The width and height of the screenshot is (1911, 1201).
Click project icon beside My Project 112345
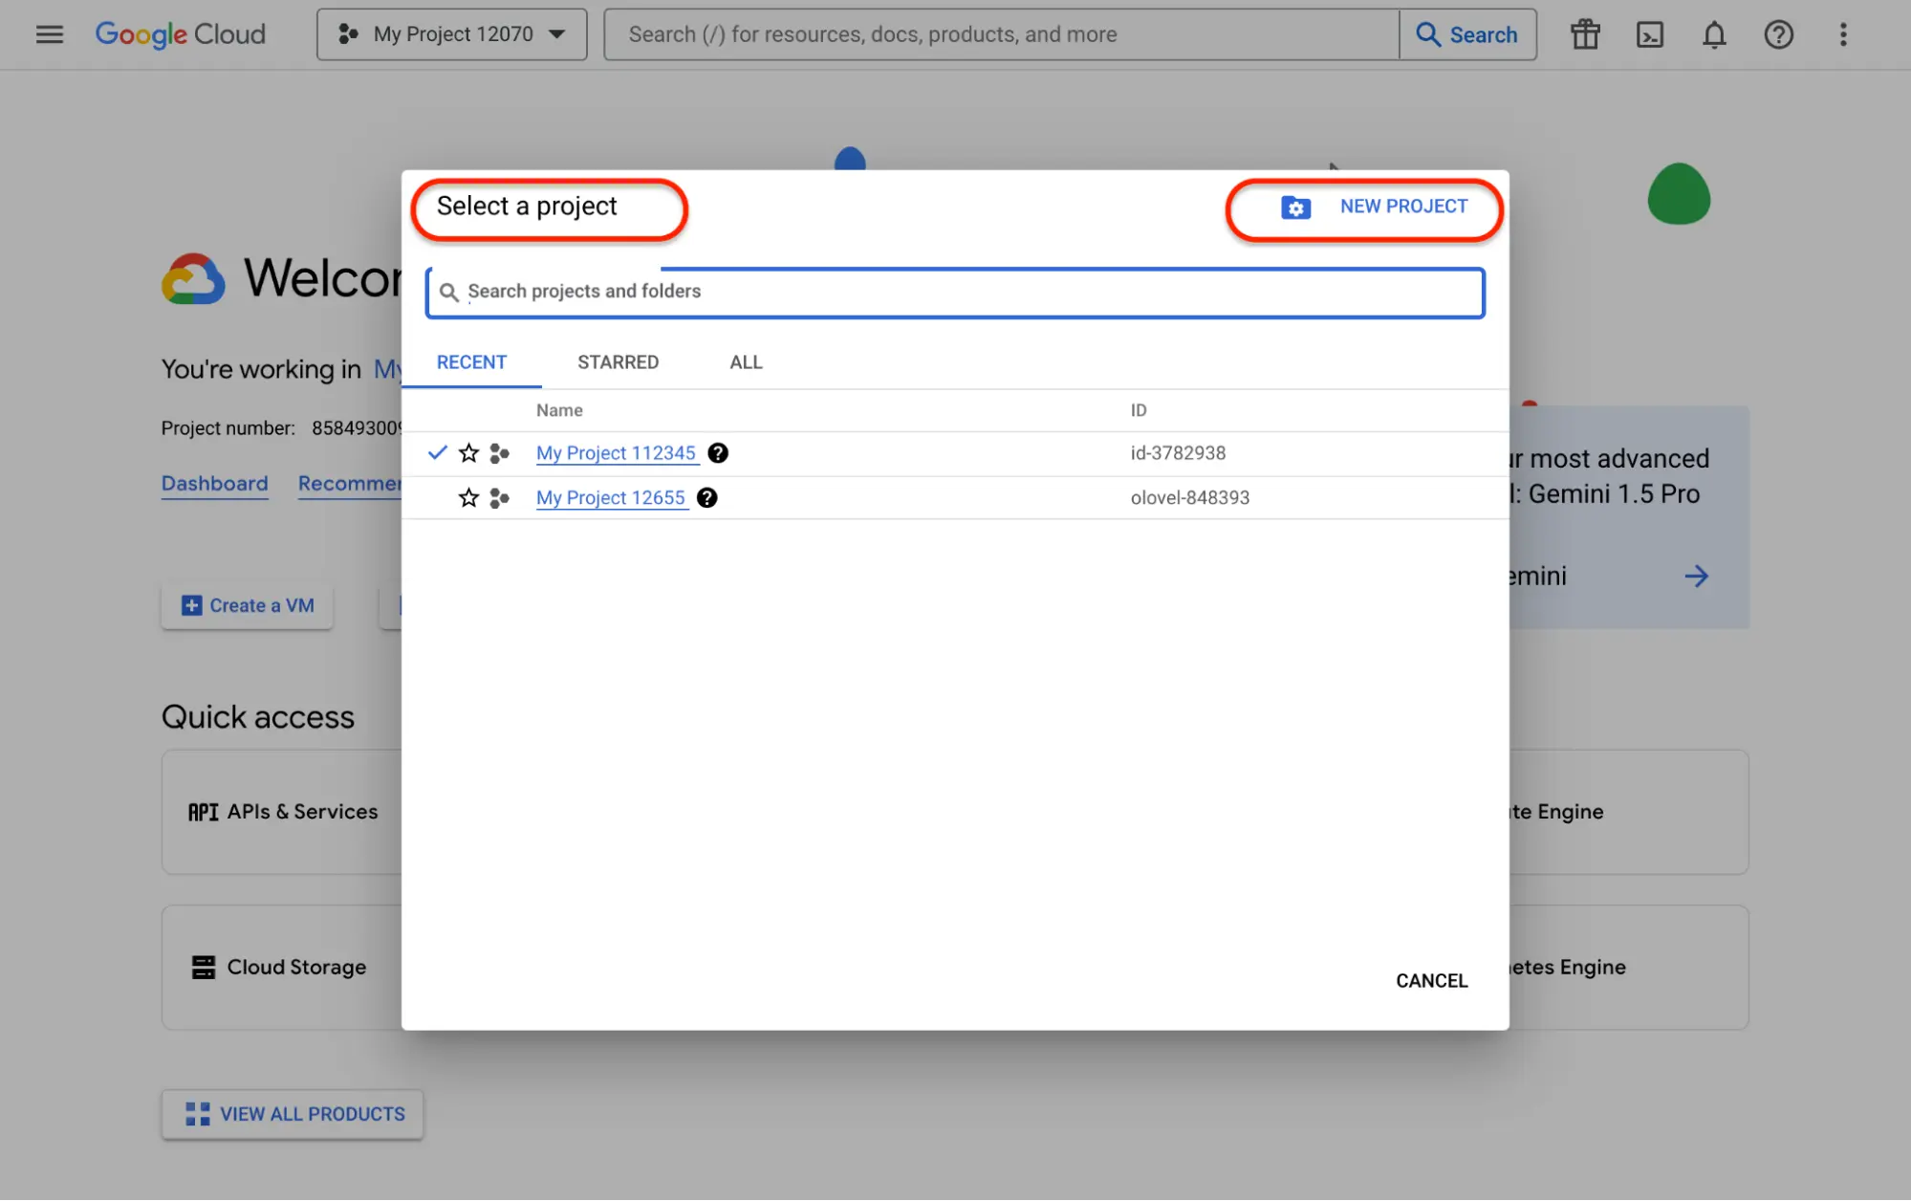click(499, 453)
